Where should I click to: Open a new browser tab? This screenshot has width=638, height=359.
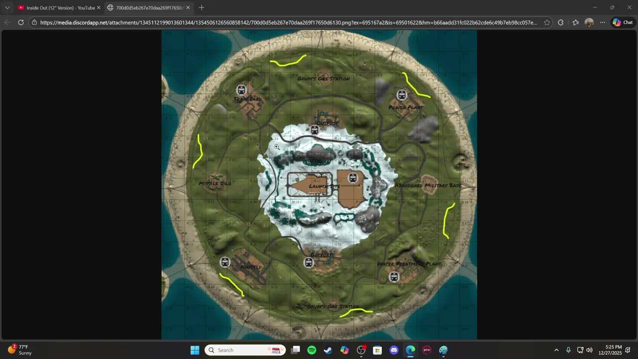201,7
